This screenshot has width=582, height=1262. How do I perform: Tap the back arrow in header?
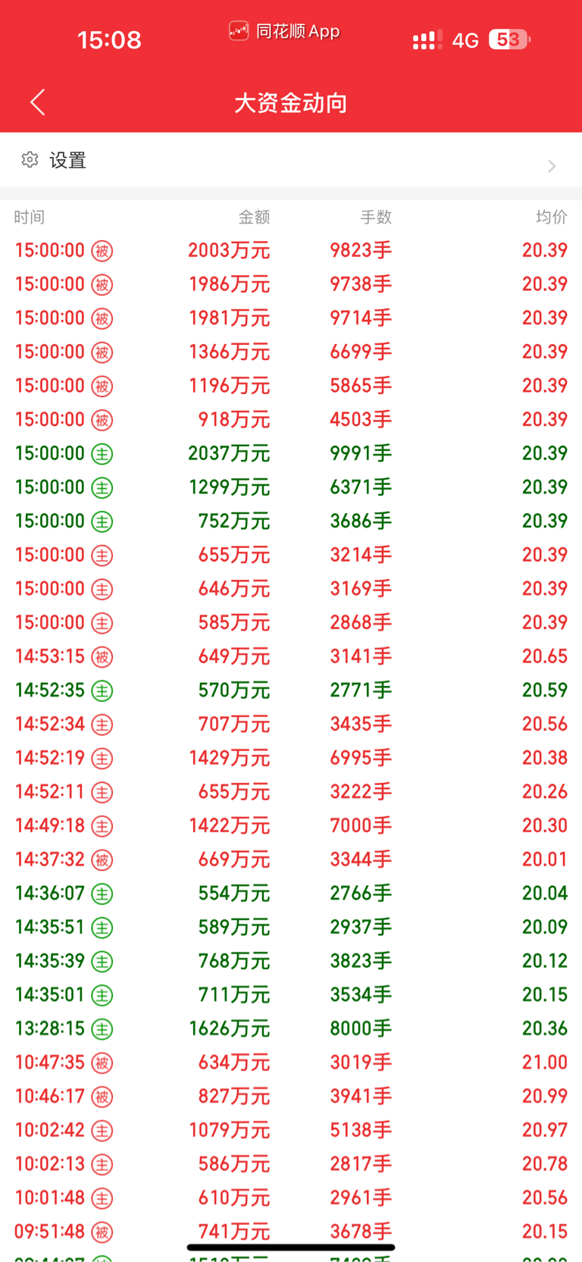click(38, 102)
